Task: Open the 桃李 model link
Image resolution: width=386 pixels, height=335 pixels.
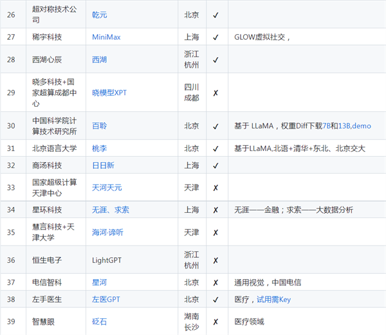Action: coord(100,149)
